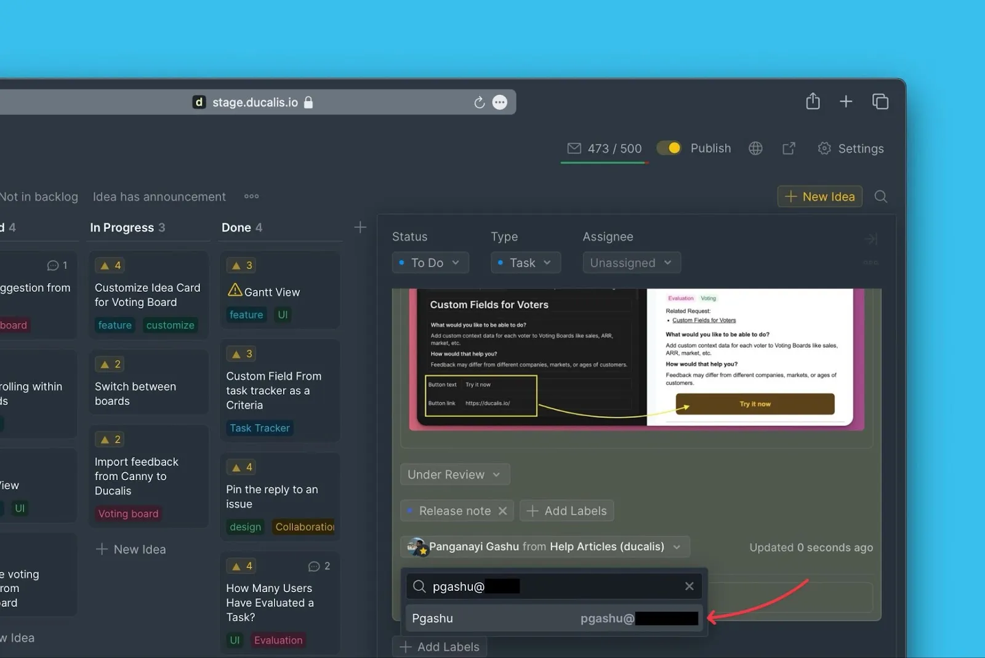Select the Idea has announcement filter
This screenshot has height=658, width=985.
click(159, 197)
